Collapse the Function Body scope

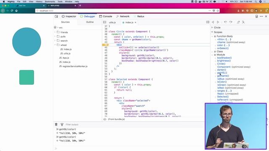click(212, 36)
